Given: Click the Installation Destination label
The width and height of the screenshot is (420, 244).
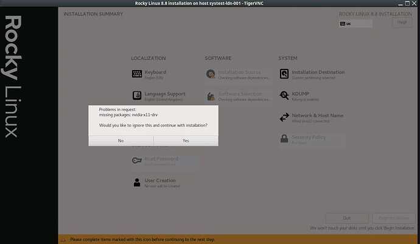Looking at the screenshot, I should click(x=318, y=72).
